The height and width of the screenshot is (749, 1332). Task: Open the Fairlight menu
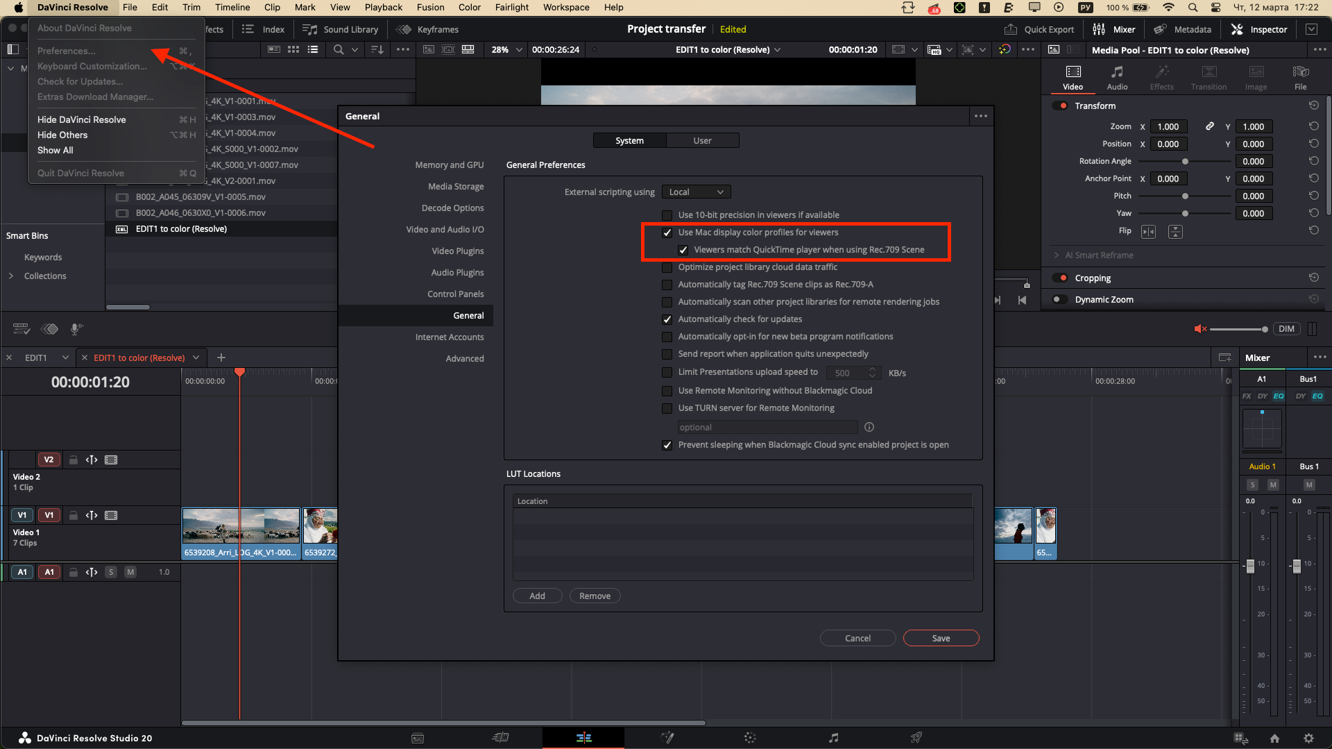512,7
